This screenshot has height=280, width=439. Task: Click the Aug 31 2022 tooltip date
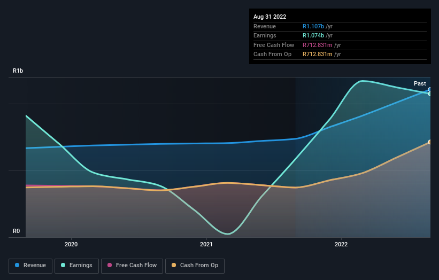tap(269, 17)
